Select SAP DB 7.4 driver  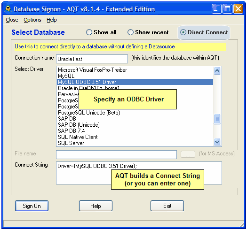(x=135, y=131)
